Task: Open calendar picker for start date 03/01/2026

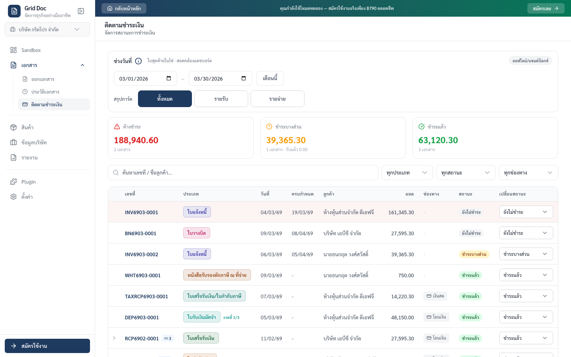Action: coord(169,79)
